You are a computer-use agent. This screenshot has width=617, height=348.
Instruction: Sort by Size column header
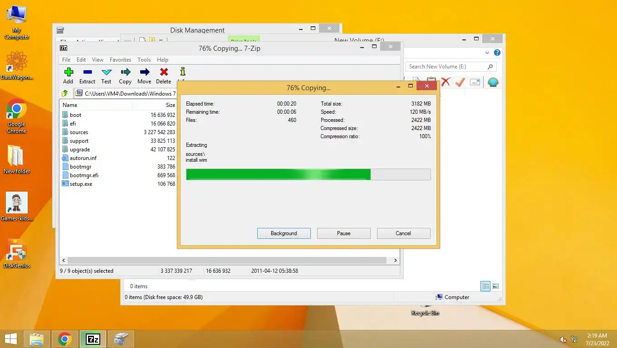click(154, 105)
